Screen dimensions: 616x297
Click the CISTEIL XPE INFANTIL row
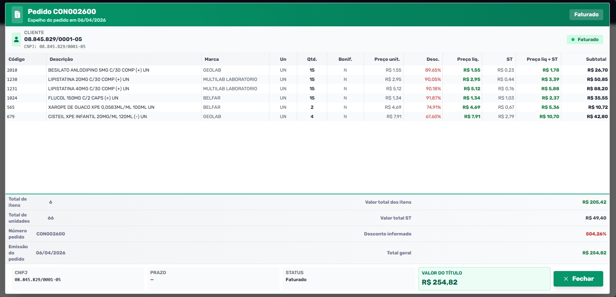[x=307, y=117]
